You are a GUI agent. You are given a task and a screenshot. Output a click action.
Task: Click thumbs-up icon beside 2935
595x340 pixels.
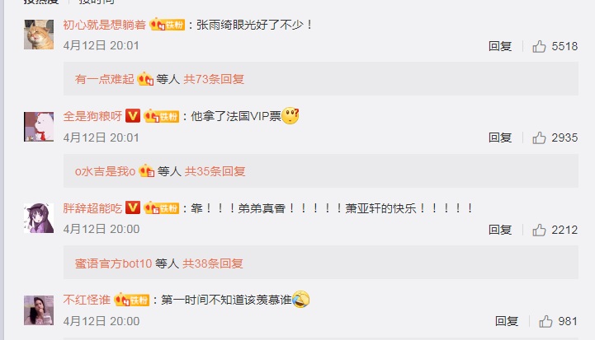coord(539,137)
